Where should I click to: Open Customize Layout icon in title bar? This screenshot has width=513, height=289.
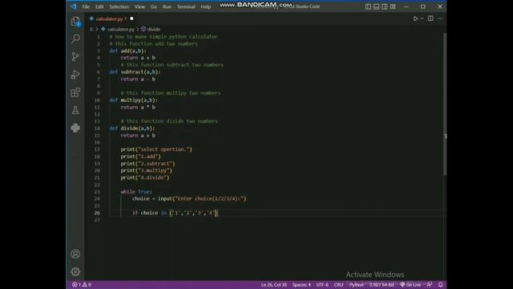(393, 6)
